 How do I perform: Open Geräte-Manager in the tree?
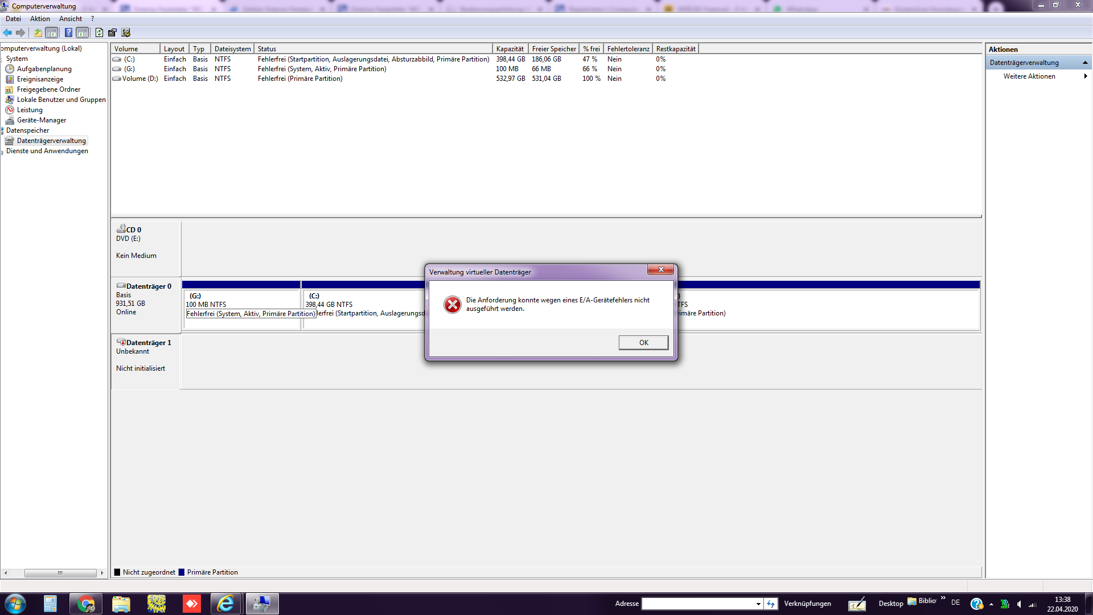pyautogui.click(x=41, y=120)
